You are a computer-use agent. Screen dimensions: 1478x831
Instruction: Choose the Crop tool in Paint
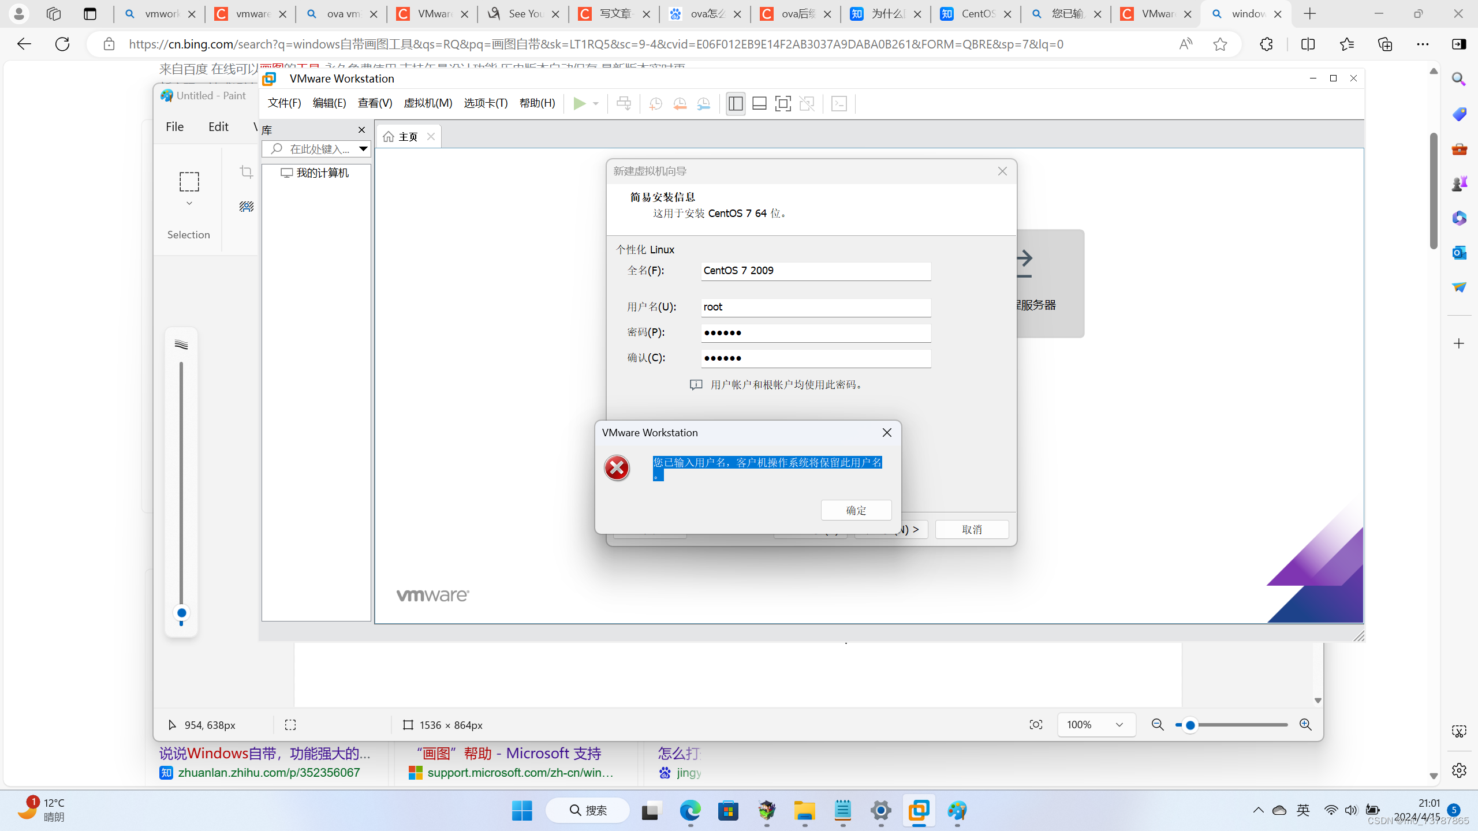[247, 172]
